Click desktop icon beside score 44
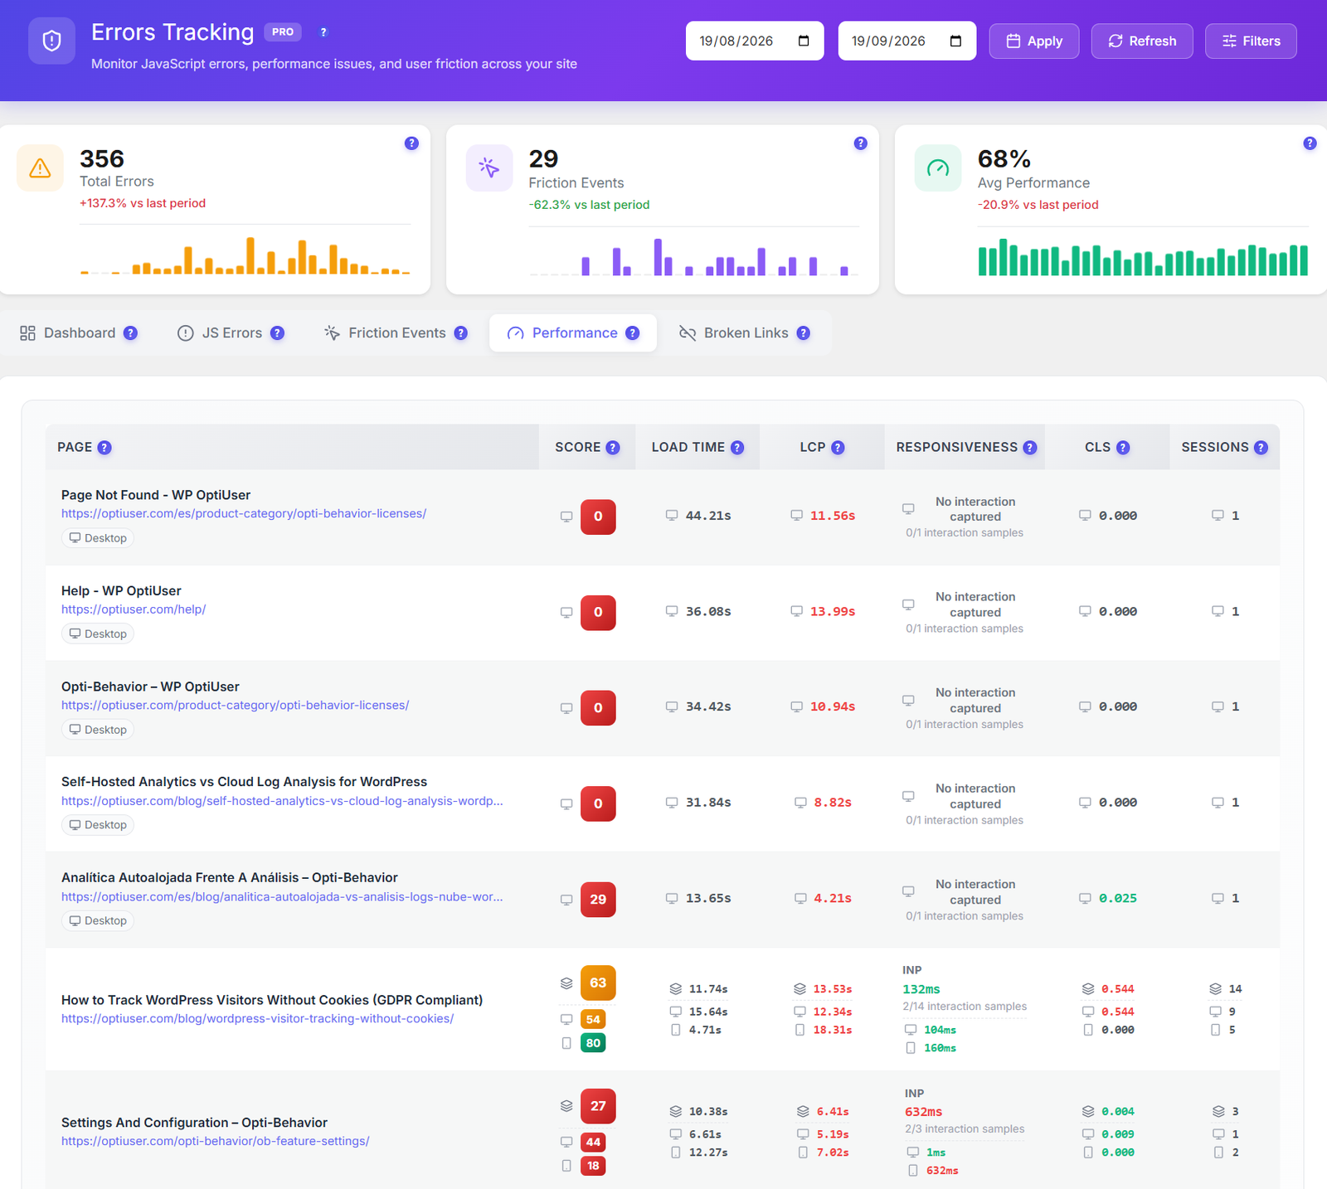1327x1189 pixels. [x=566, y=1142]
